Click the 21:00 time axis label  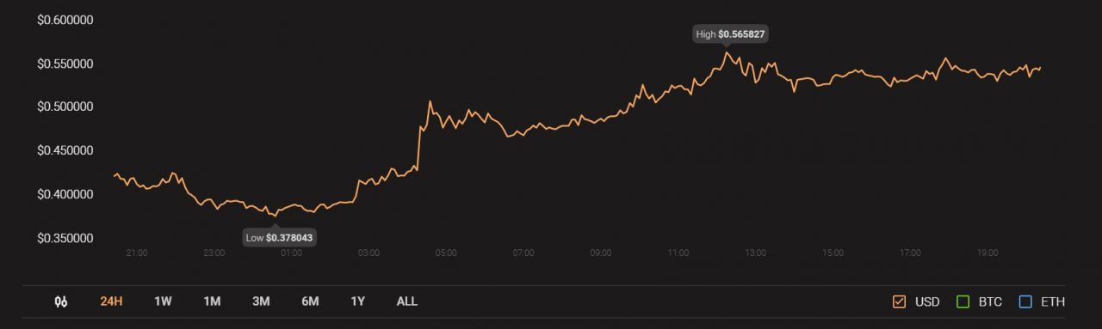pyautogui.click(x=137, y=253)
